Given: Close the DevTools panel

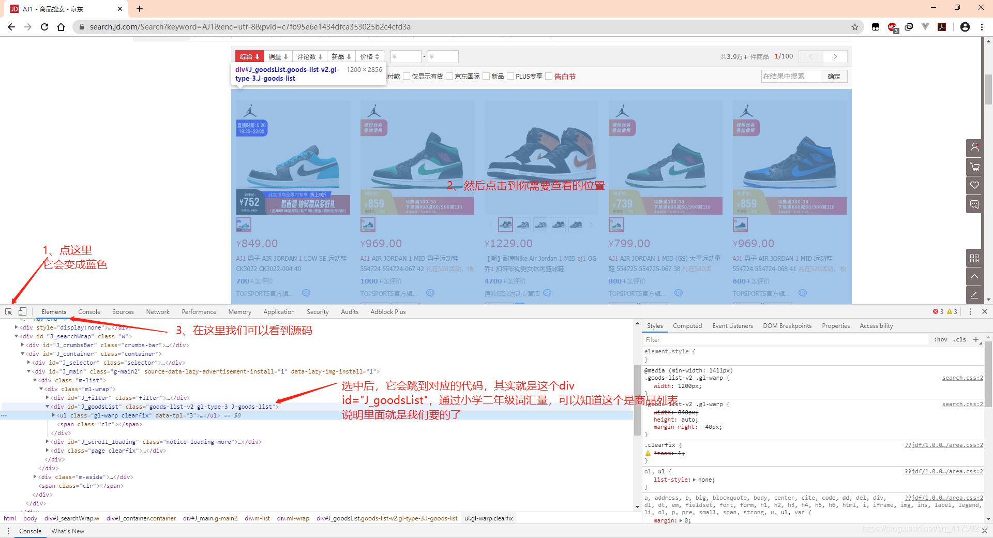Looking at the screenshot, I should (x=985, y=311).
